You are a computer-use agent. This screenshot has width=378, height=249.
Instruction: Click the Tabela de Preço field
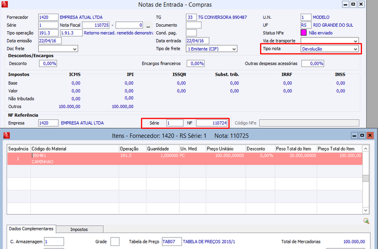click(171, 242)
